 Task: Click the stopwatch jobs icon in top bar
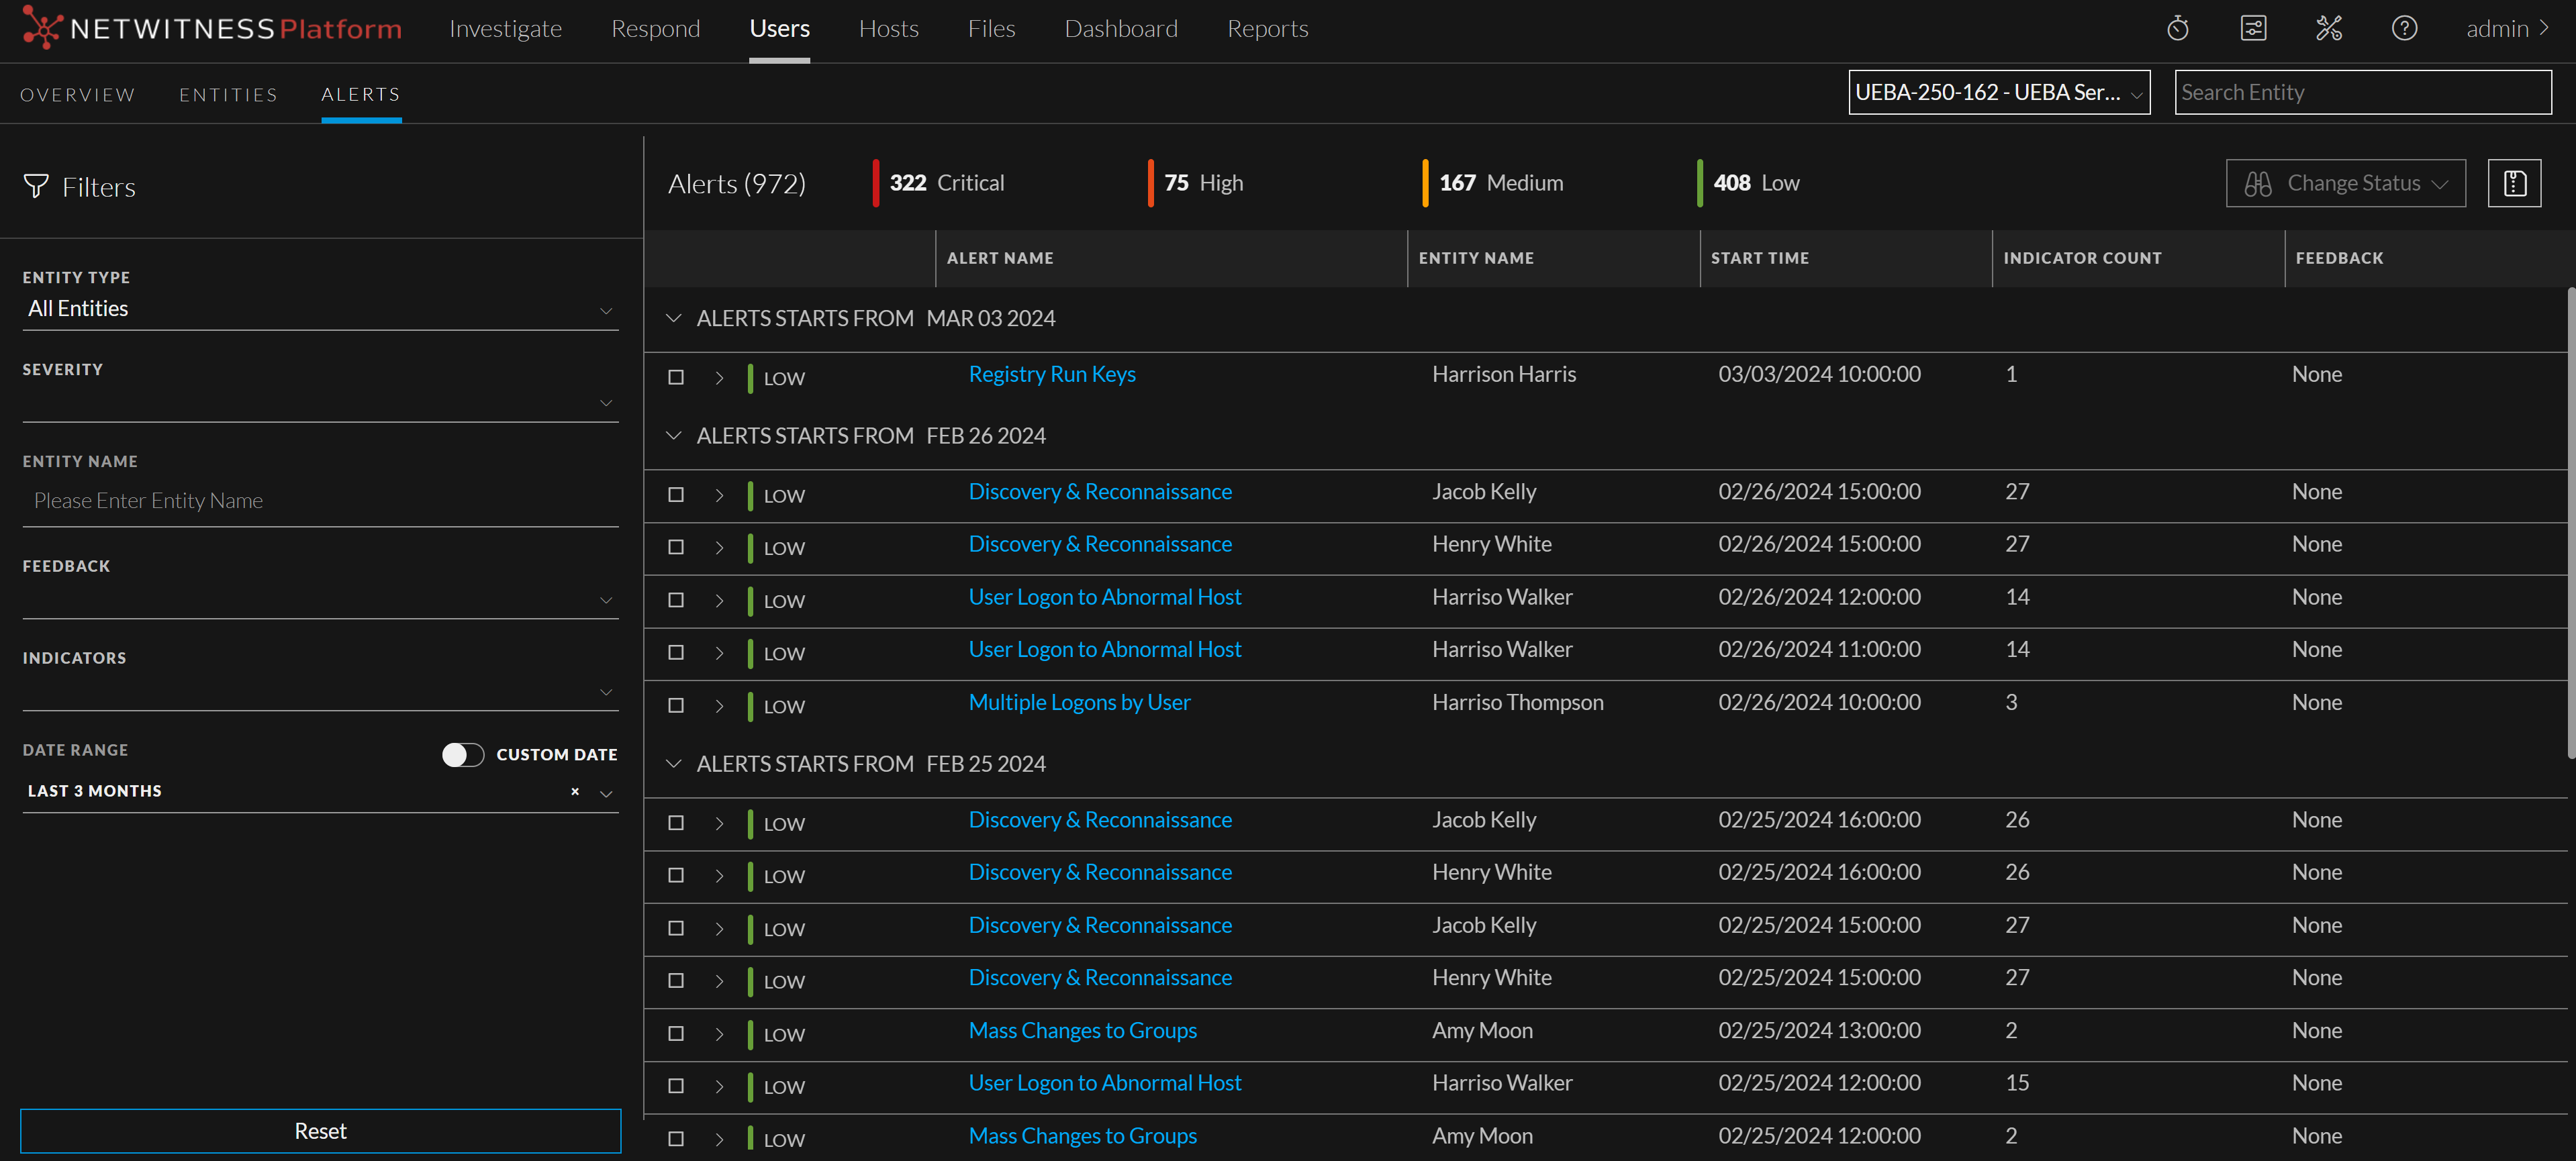2177,29
